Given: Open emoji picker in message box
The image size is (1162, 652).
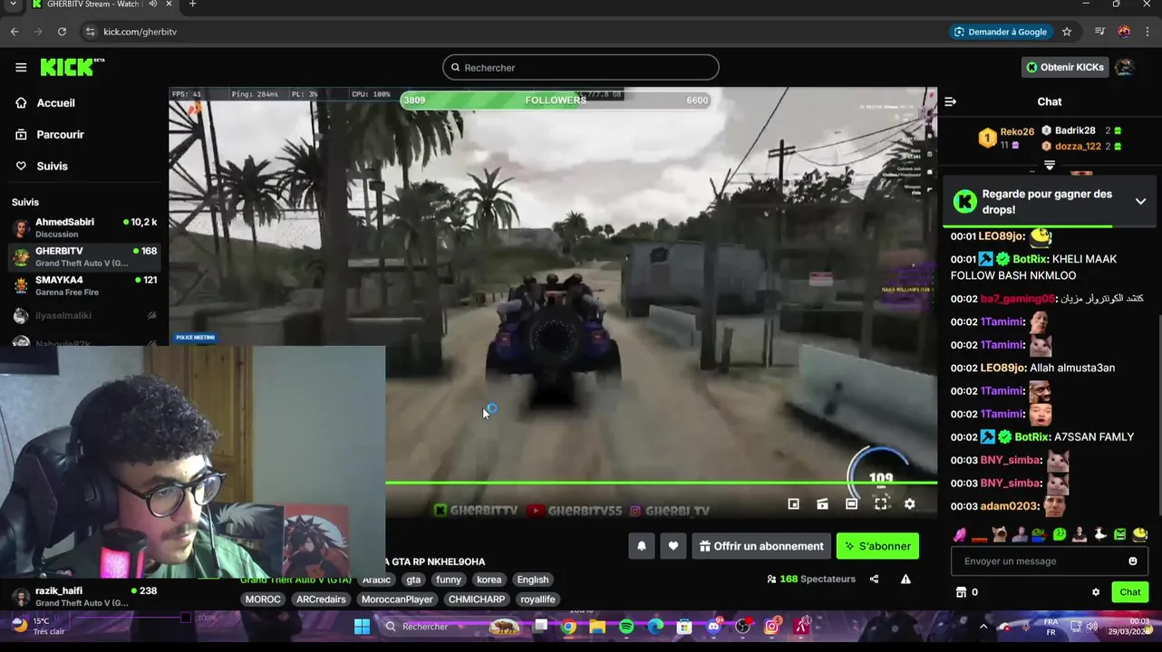Looking at the screenshot, I should (x=1132, y=561).
